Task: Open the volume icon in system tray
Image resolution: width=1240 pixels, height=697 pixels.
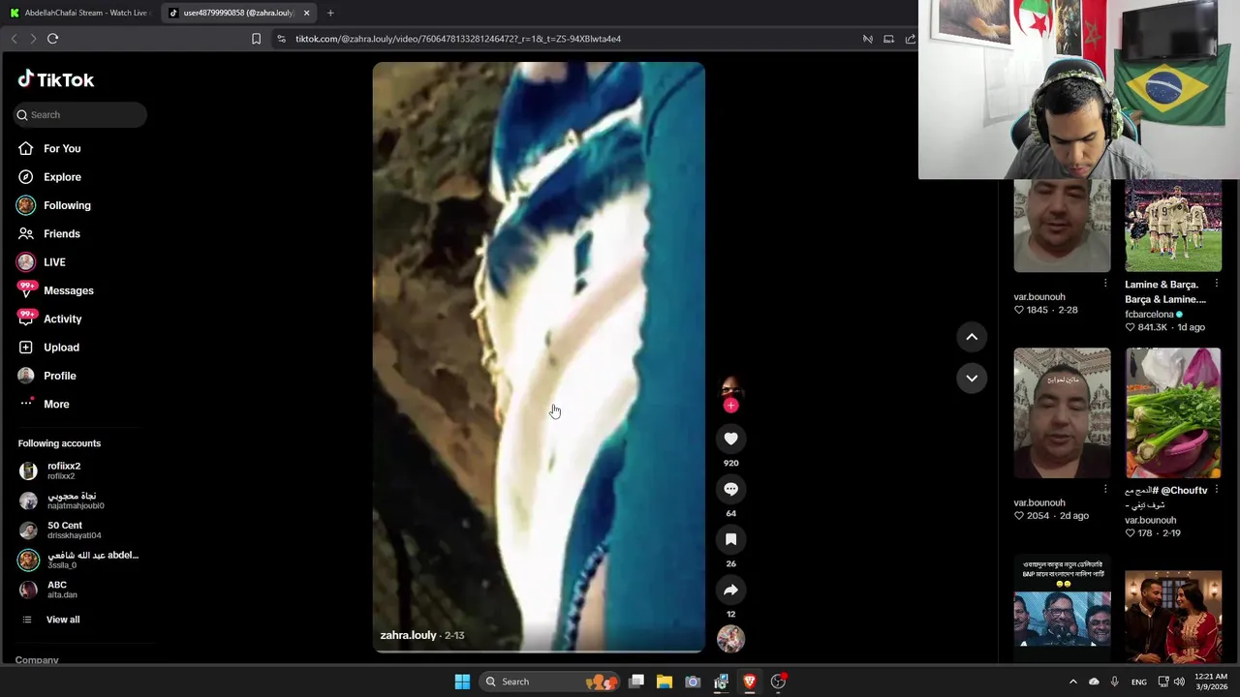Action: point(1179,682)
